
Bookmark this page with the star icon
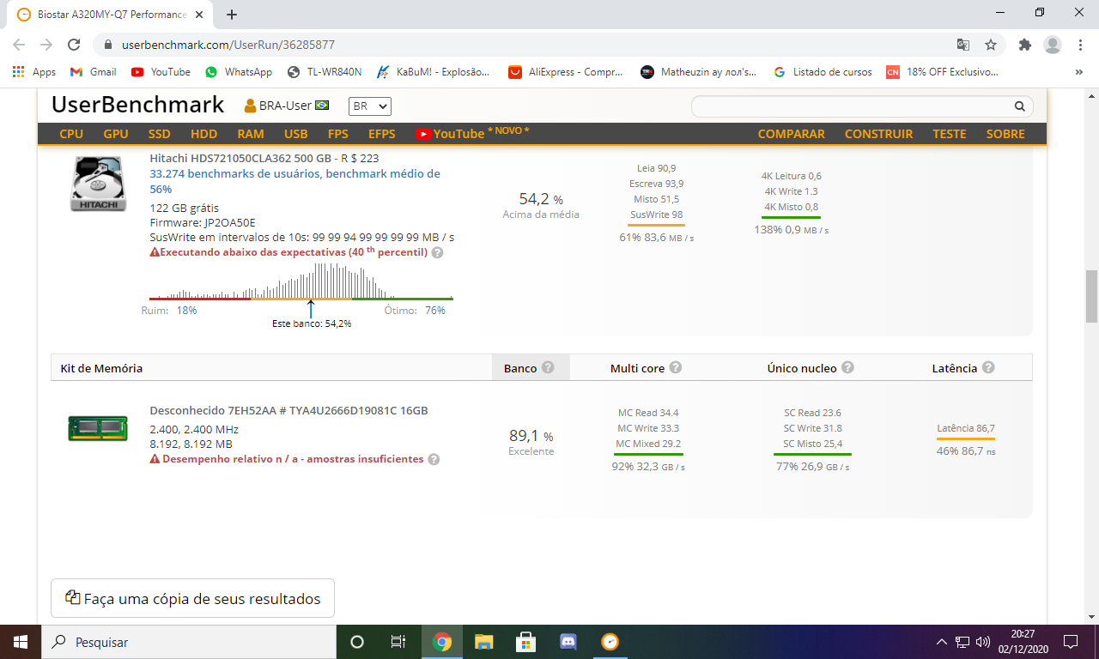pyautogui.click(x=991, y=45)
